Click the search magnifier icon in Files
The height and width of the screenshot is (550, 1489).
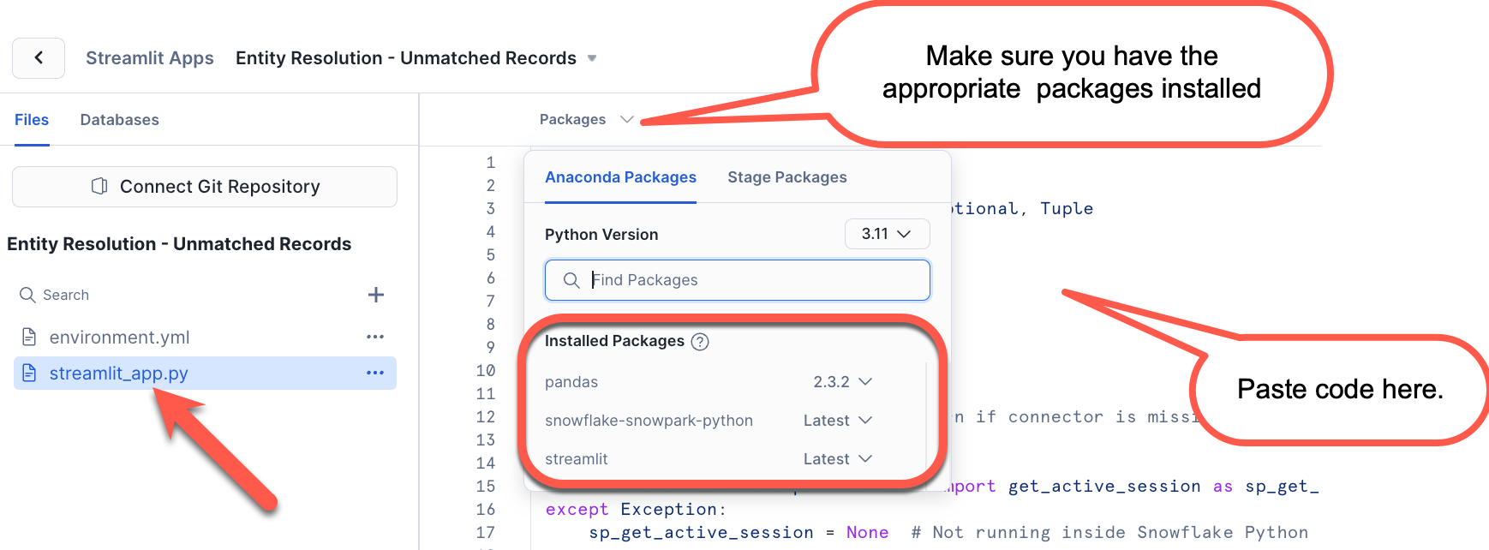(27, 295)
